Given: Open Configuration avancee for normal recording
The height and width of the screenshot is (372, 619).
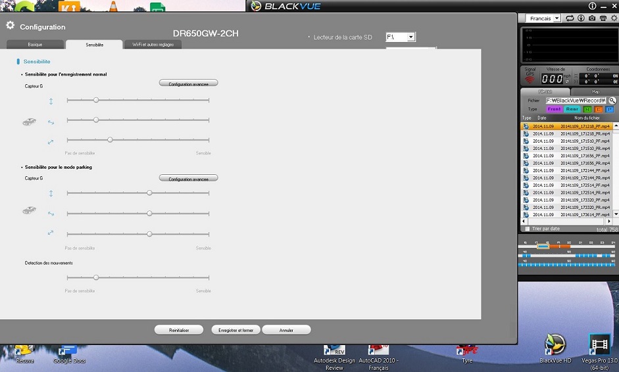Looking at the screenshot, I should (x=188, y=83).
